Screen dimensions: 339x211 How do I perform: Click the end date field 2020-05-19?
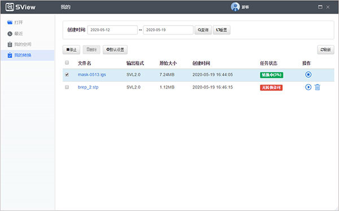pos(168,30)
